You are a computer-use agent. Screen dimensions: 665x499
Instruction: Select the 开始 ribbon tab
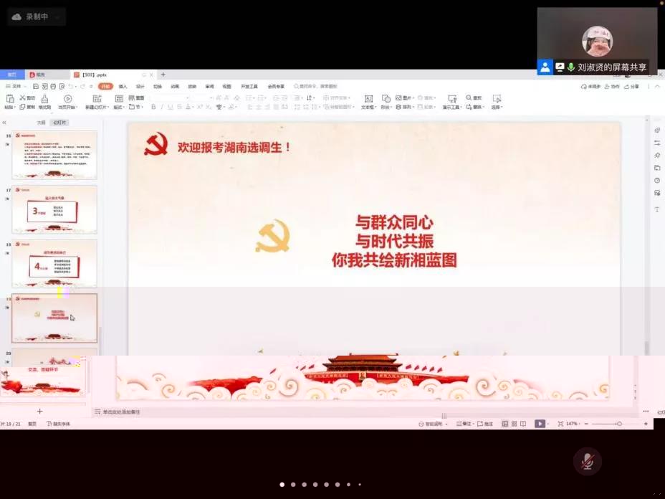click(105, 87)
